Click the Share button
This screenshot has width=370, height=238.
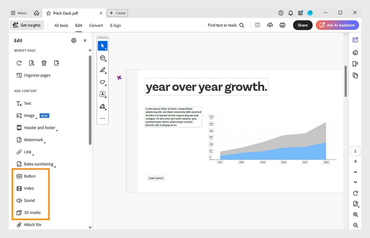pyautogui.click(x=303, y=25)
